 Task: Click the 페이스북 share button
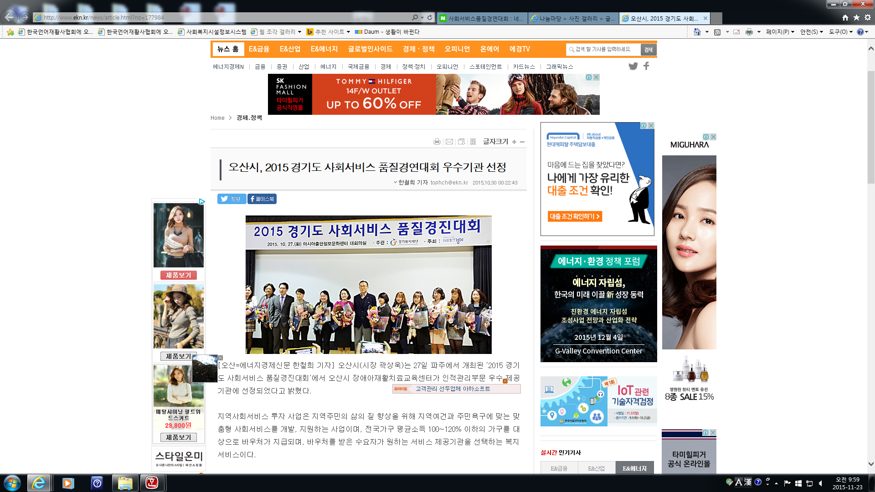point(262,199)
